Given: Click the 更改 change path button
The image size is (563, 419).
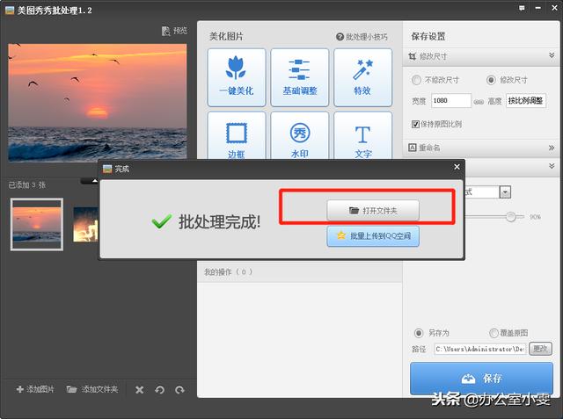Looking at the screenshot, I should 540,349.
